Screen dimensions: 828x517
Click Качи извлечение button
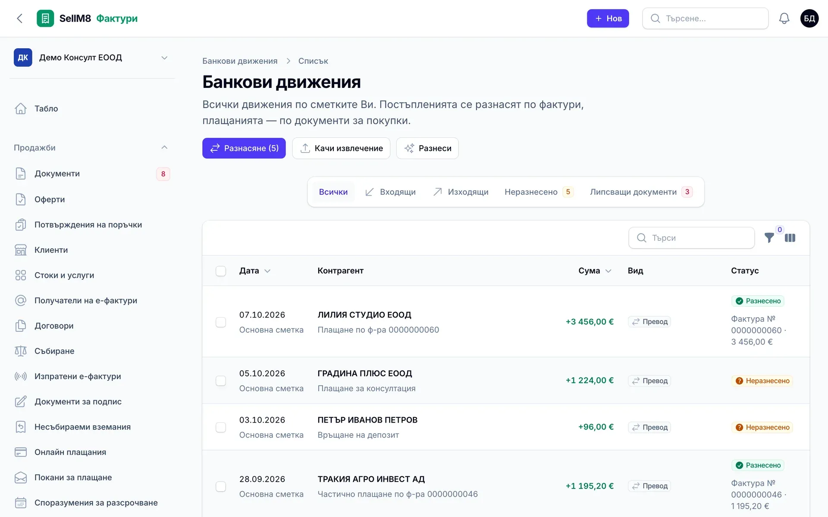coord(341,148)
